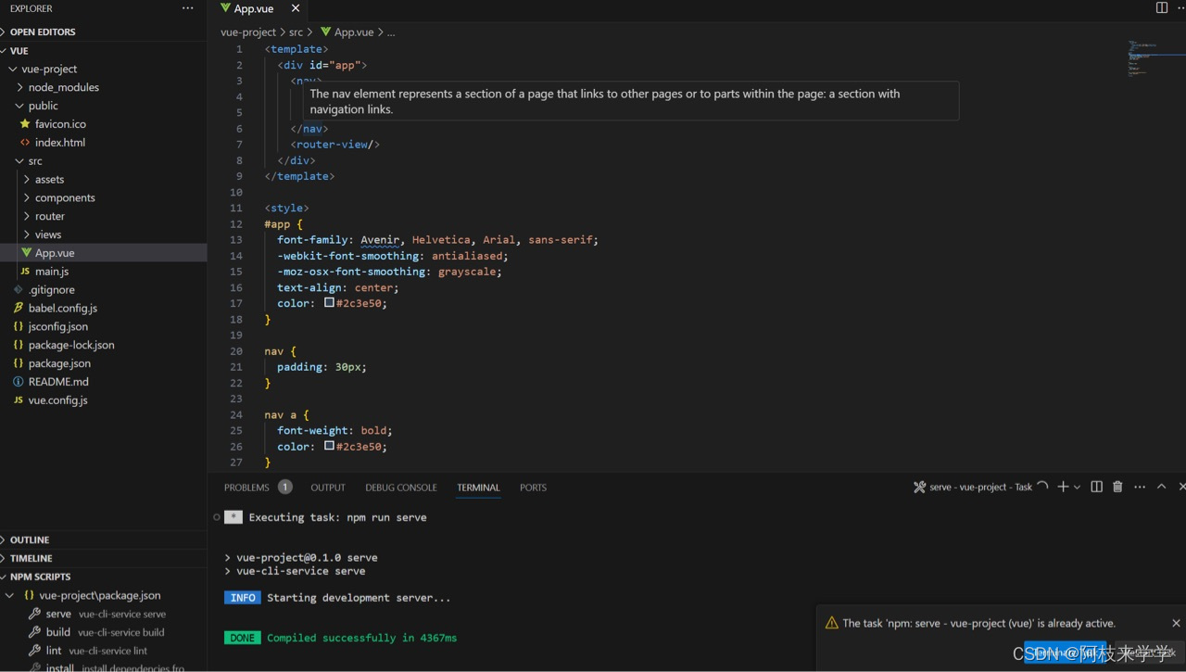The image size is (1186, 672).
Task: Kill the terminal with the trash icon
Action: pyautogui.click(x=1117, y=487)
